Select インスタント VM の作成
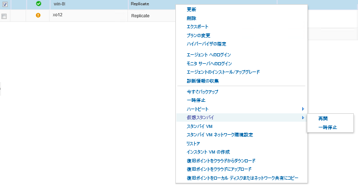This screenshot has height=188, width=358. (x=208, y=152)
